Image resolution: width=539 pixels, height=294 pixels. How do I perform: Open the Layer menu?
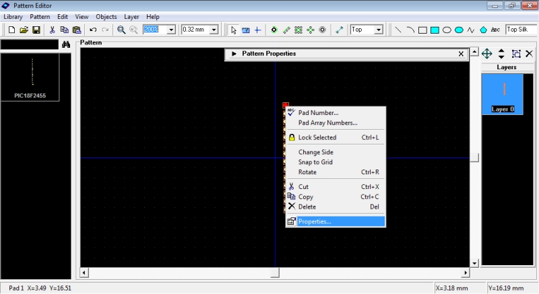131,16
